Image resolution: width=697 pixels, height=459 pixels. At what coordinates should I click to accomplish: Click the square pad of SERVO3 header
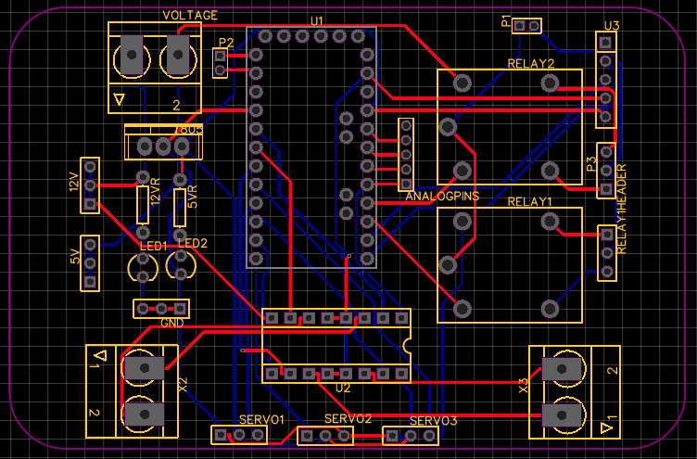point(392,436)
